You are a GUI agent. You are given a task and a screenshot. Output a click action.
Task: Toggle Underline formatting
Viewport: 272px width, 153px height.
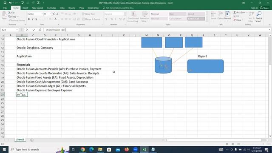(36, 19)
